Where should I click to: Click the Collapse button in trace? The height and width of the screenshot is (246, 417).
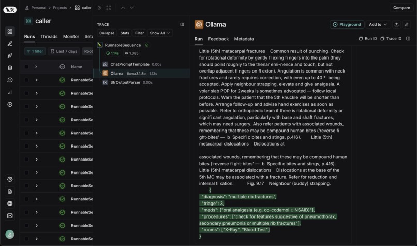(107, 33)
